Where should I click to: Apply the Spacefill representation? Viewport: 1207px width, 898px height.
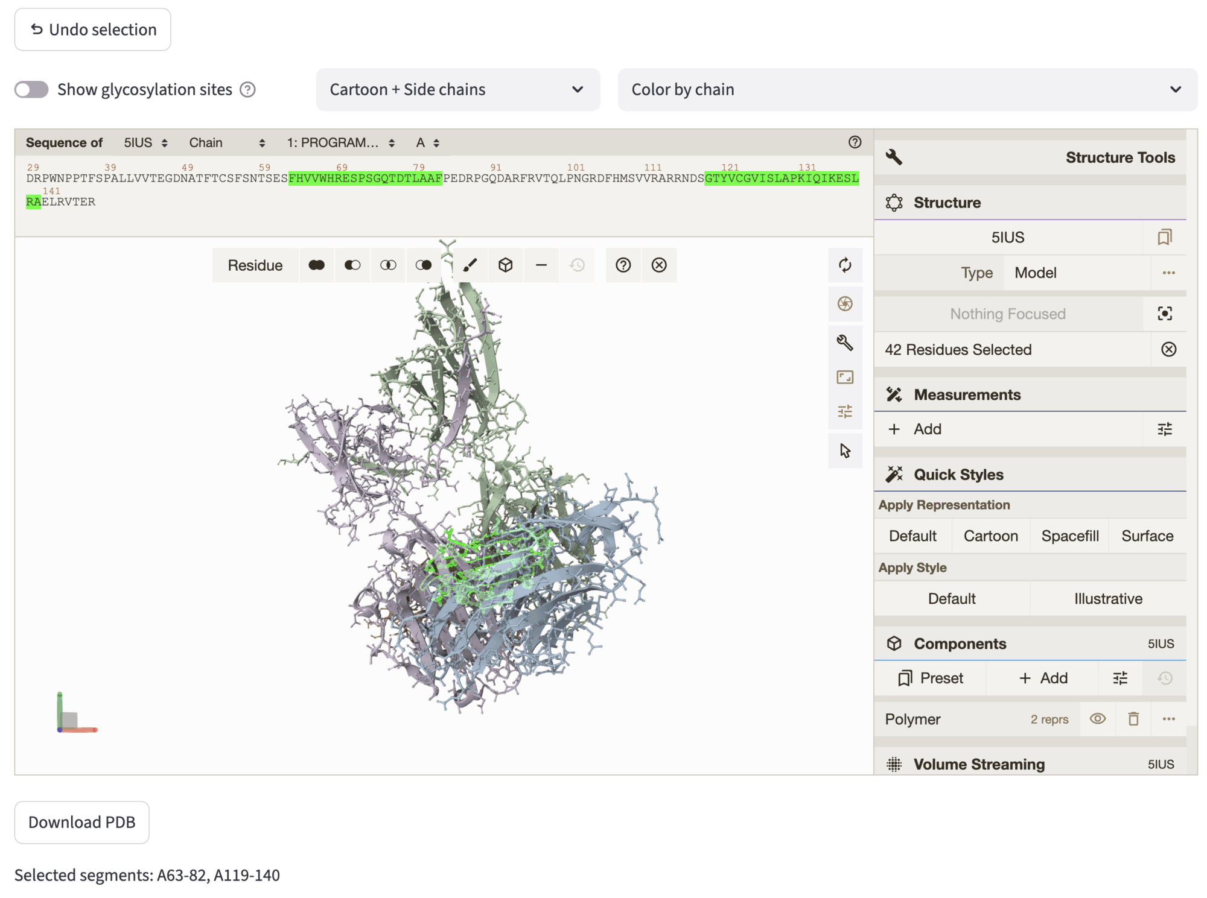click(1069, 536)
